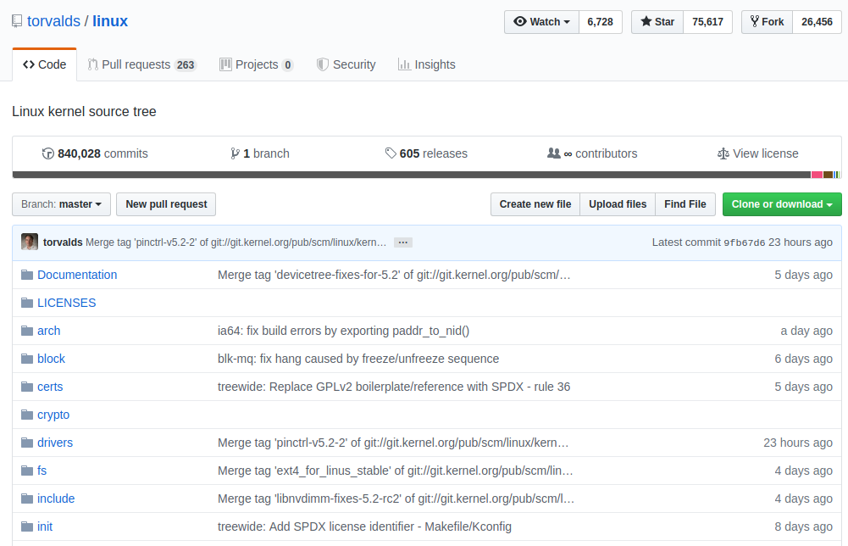The height and width of the screenshot is (546, 848).
Task: Click the dark gray language bar segment
Action: tap(412, 175)
